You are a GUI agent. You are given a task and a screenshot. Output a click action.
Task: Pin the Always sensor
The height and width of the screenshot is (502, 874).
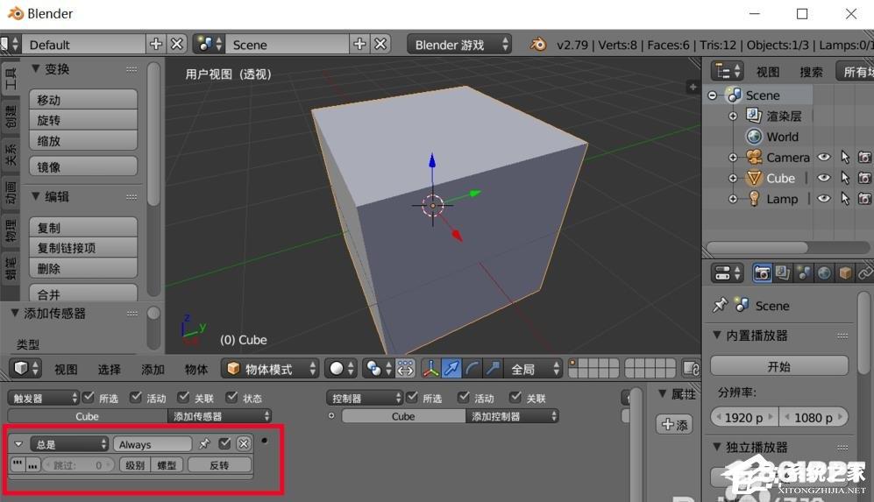(x=204, y=443)
